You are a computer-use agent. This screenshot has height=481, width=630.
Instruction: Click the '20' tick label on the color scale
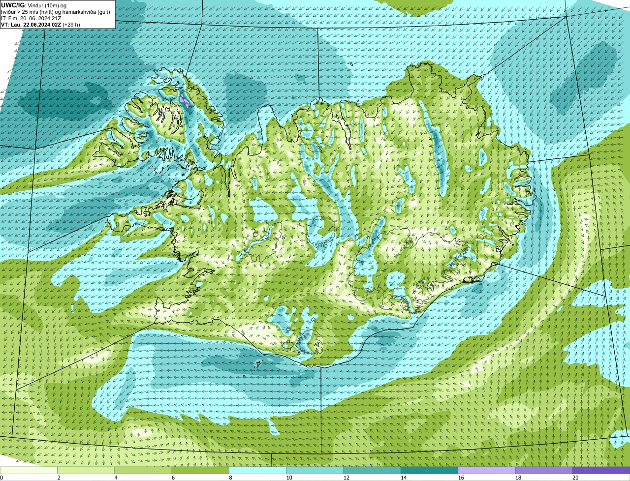pos(575,478)
